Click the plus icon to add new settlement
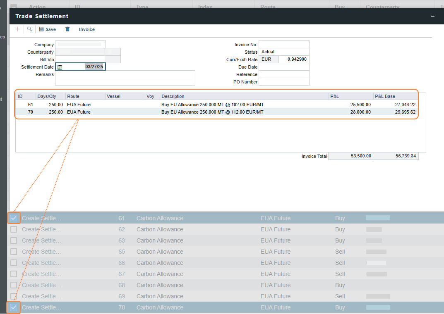The height and width of the screenshot is (314, 444). (x=17, y=29)
